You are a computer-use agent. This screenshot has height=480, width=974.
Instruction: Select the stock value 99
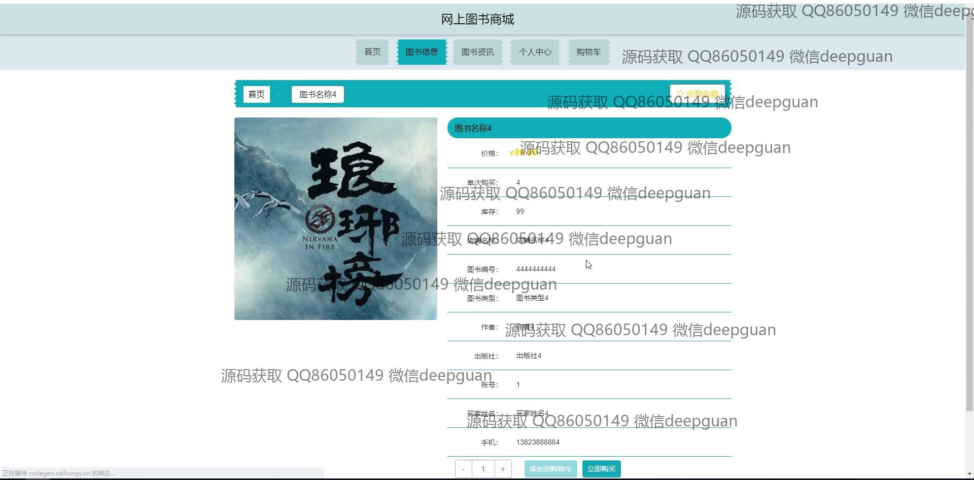(520, 212)
